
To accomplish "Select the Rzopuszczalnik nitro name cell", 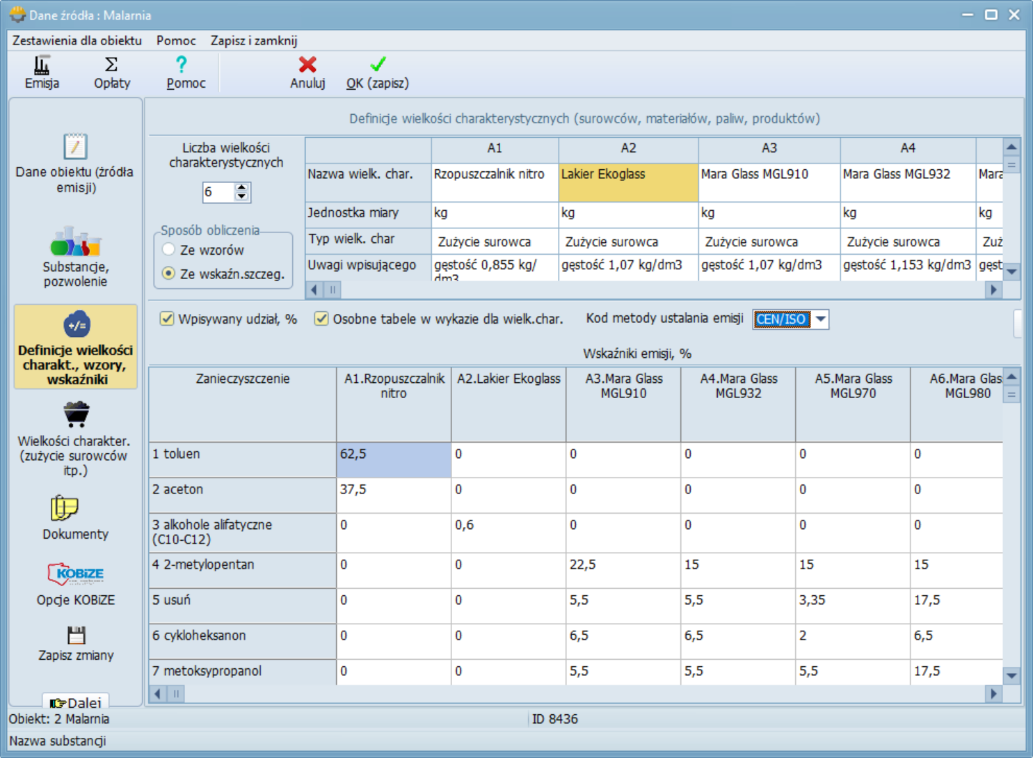I will click(495, 182).
